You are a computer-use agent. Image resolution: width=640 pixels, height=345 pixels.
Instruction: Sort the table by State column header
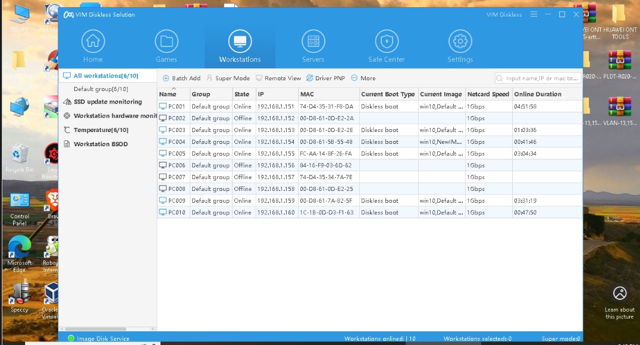tap(241, 94)
